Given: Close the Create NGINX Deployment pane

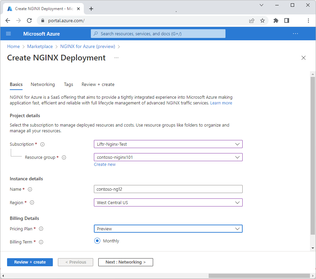Looking at the screenshot, I should coord(303,58).
